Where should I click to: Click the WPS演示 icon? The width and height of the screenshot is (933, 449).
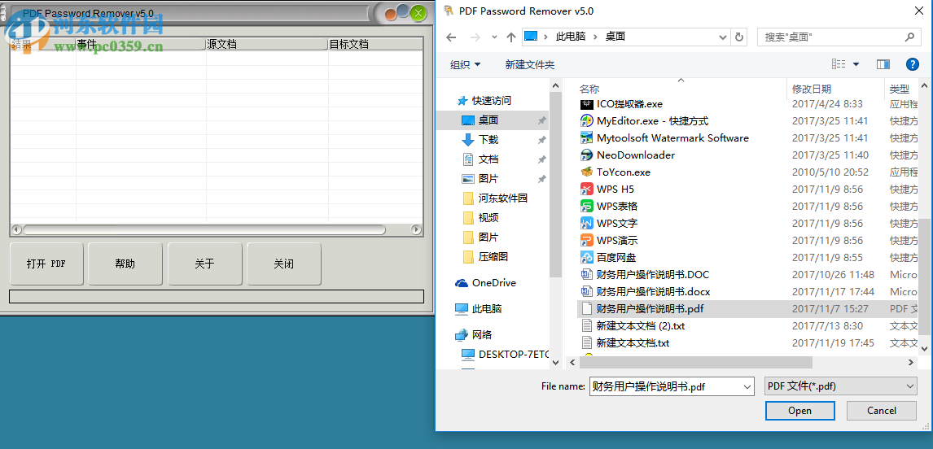point(587,241)
